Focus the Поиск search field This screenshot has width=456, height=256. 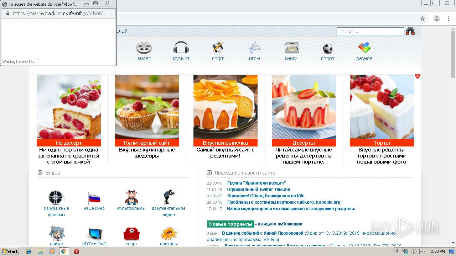click(370, 31)
